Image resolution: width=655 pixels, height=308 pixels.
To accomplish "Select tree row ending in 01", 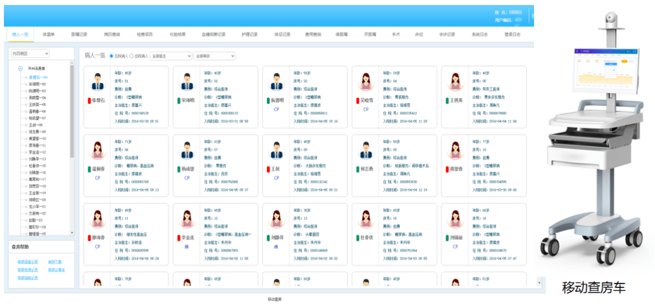I will pos(39,77).
